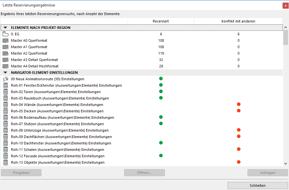Screen dimensions: 289x190
Task: Click schedule icon of Roh-06 Bodenaufbau
Action: click(x=6, y=117)
